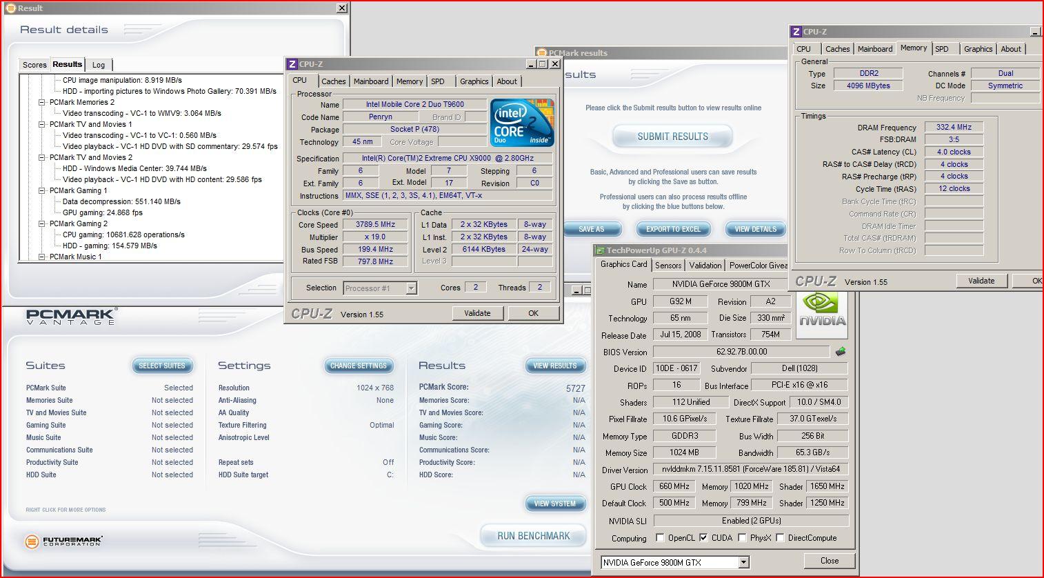Open Graphics tab in CPU-Z processor window
The height and width of the screenshot is (578, 1044).
point(474,81)
